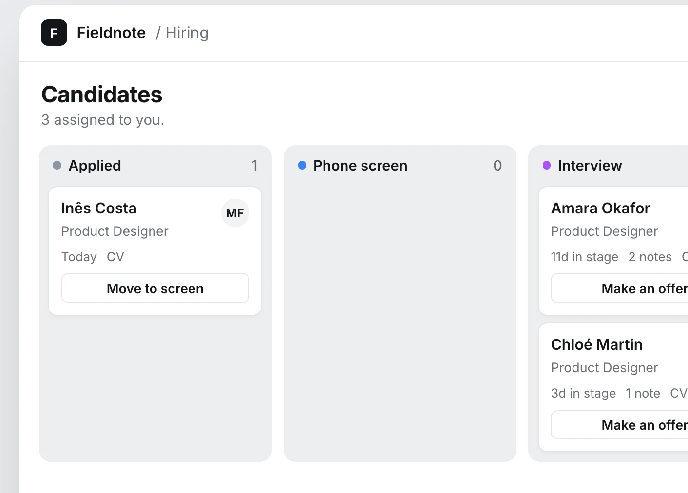Make an offer to Chloé Martin
Viewport: 688px width, 493px height.
[620, 425]
